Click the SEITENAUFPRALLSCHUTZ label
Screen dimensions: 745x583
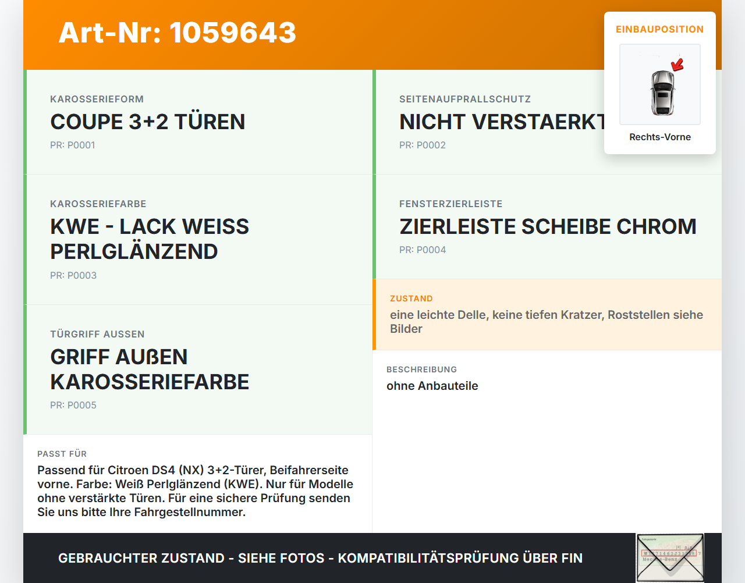465,99
